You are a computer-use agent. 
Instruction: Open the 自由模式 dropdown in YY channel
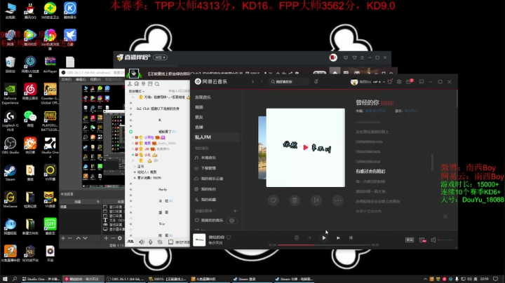pos(137,91)
